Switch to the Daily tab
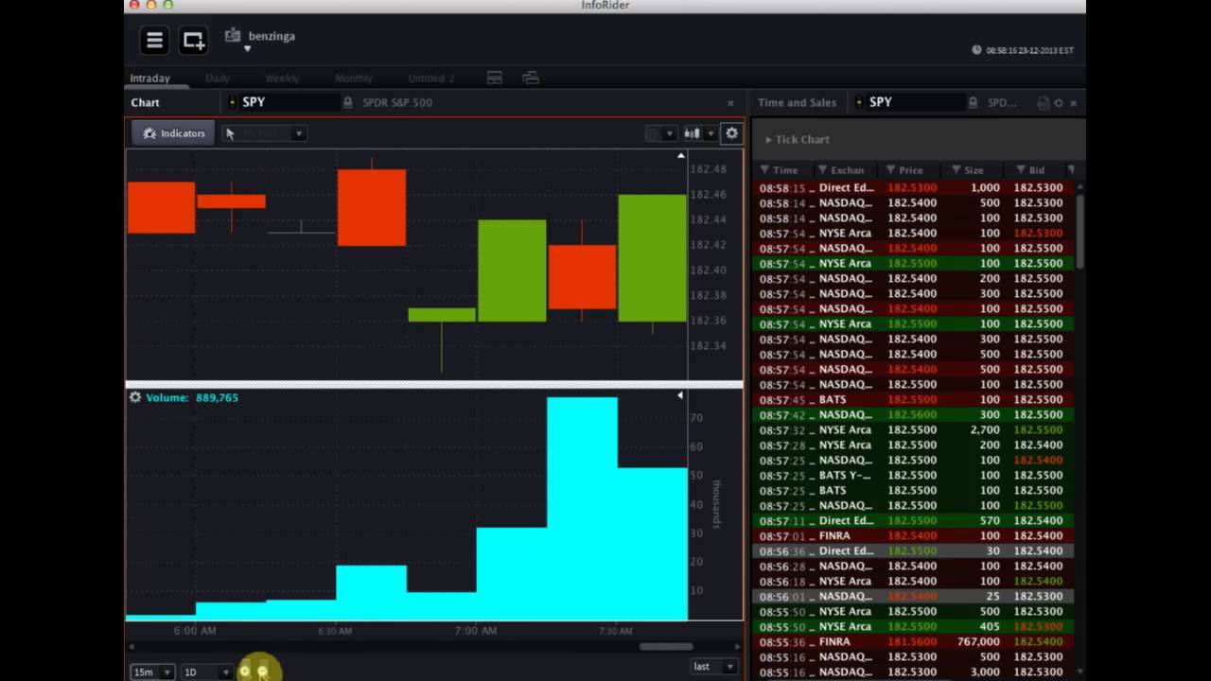 tap(217, 79)
